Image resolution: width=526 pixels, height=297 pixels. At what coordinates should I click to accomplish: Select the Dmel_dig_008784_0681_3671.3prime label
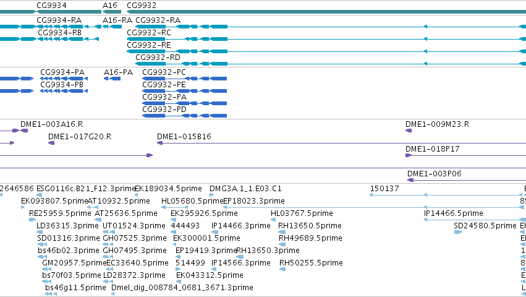coord(182,288)
